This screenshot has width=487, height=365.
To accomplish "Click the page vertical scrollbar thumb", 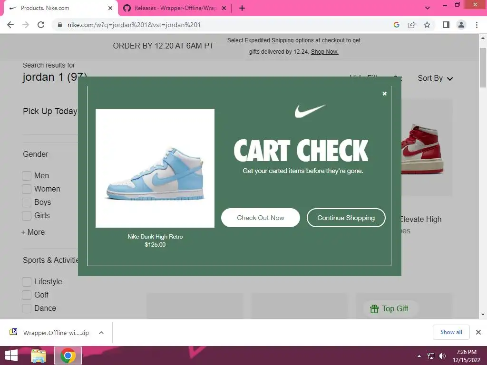I will (483, 67).
